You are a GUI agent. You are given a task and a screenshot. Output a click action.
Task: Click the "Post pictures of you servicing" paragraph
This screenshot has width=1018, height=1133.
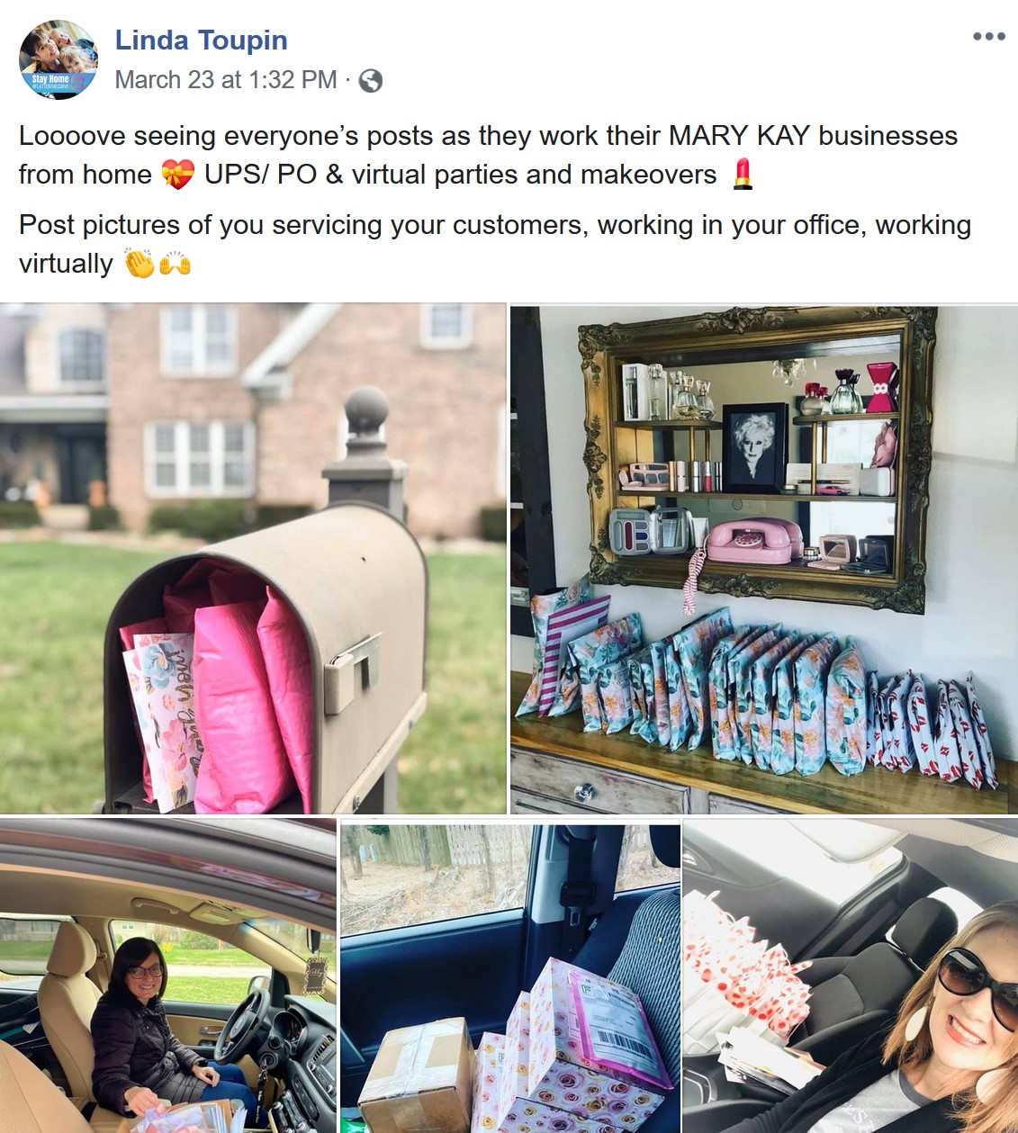click(495, 244)
